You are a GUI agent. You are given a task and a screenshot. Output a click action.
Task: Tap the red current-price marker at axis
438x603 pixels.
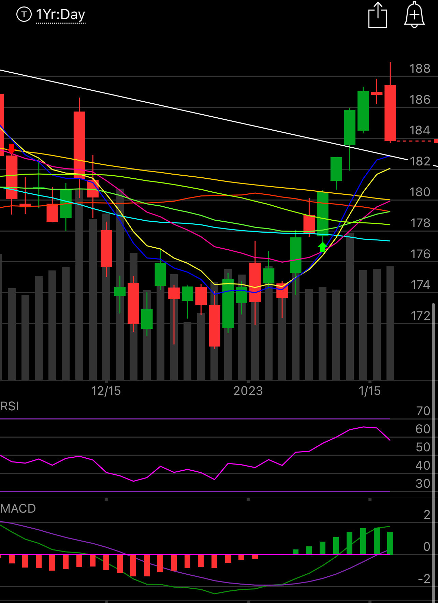(436, 141)
